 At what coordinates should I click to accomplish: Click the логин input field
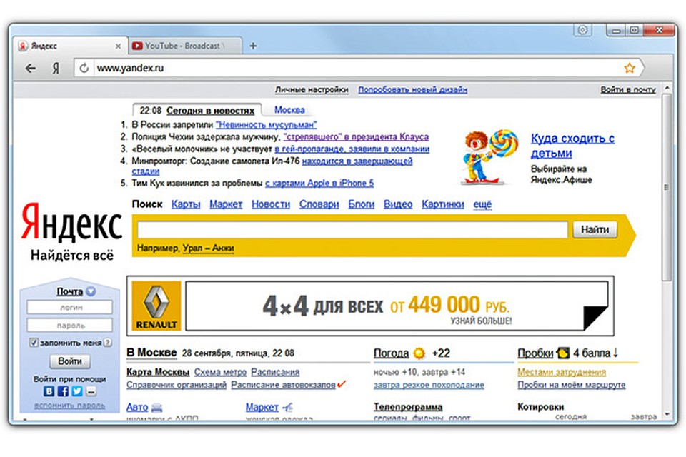69,308
